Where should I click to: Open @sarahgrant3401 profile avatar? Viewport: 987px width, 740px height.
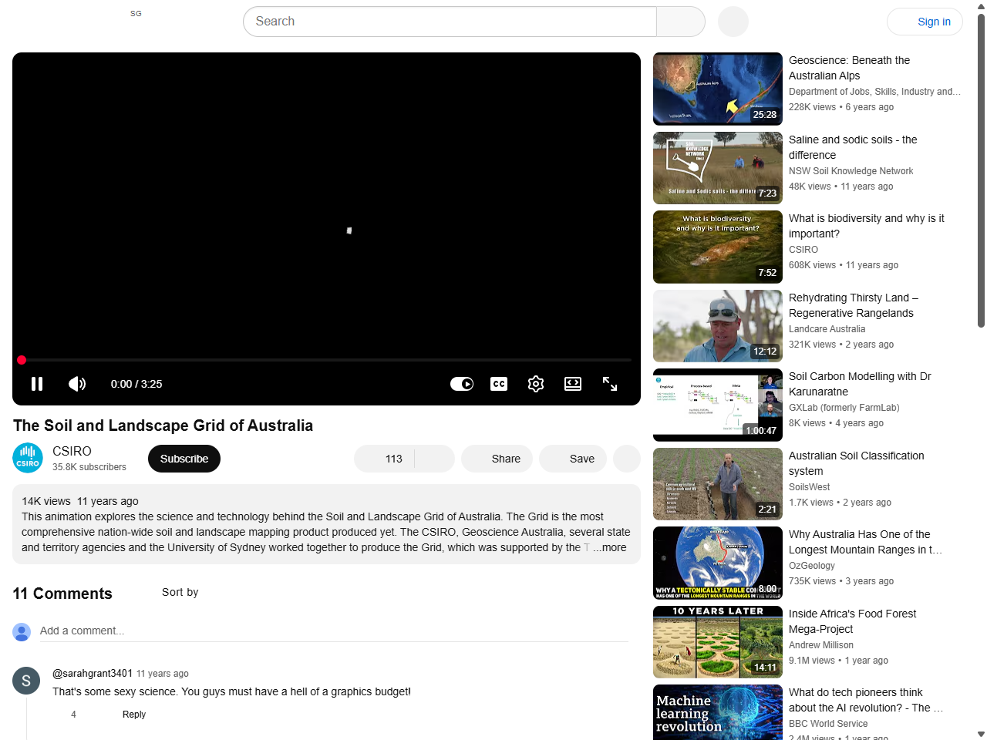pyautogui.click(x=26, y=681)
